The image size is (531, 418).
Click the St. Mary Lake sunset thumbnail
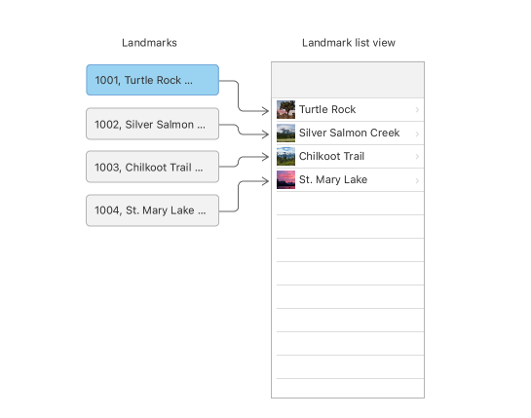click(x=285, y=179)
